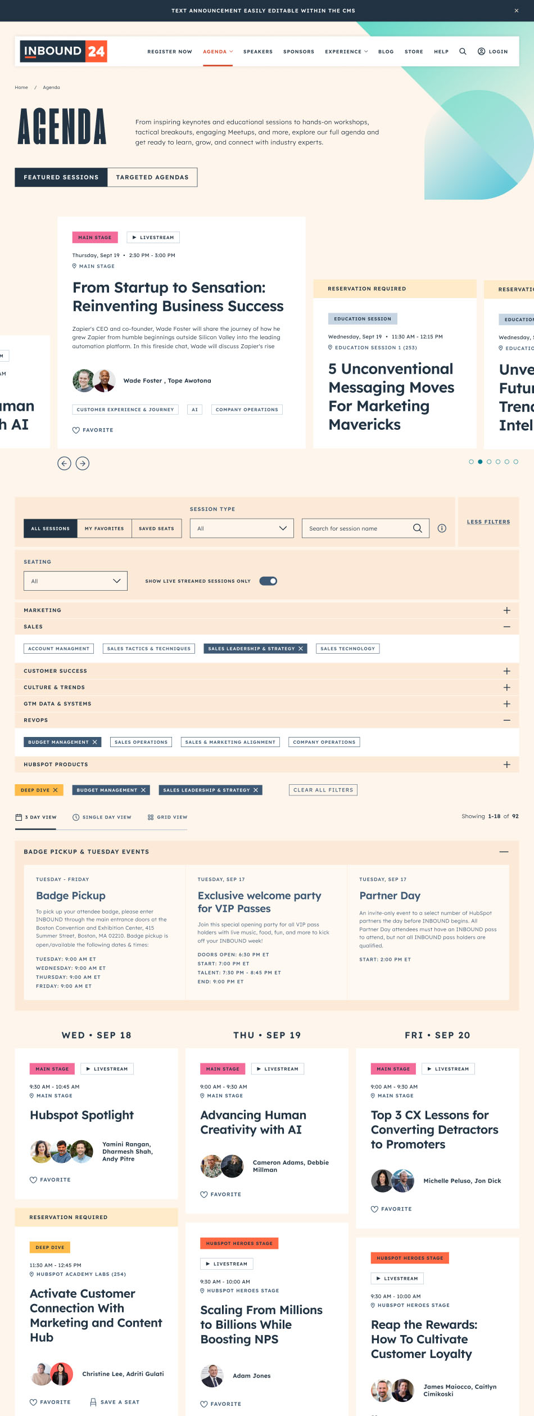Collapse Badge Pickup & Tuesday Events section
The width and height of the screenshot is (534, 1416).
pos(504,852)
